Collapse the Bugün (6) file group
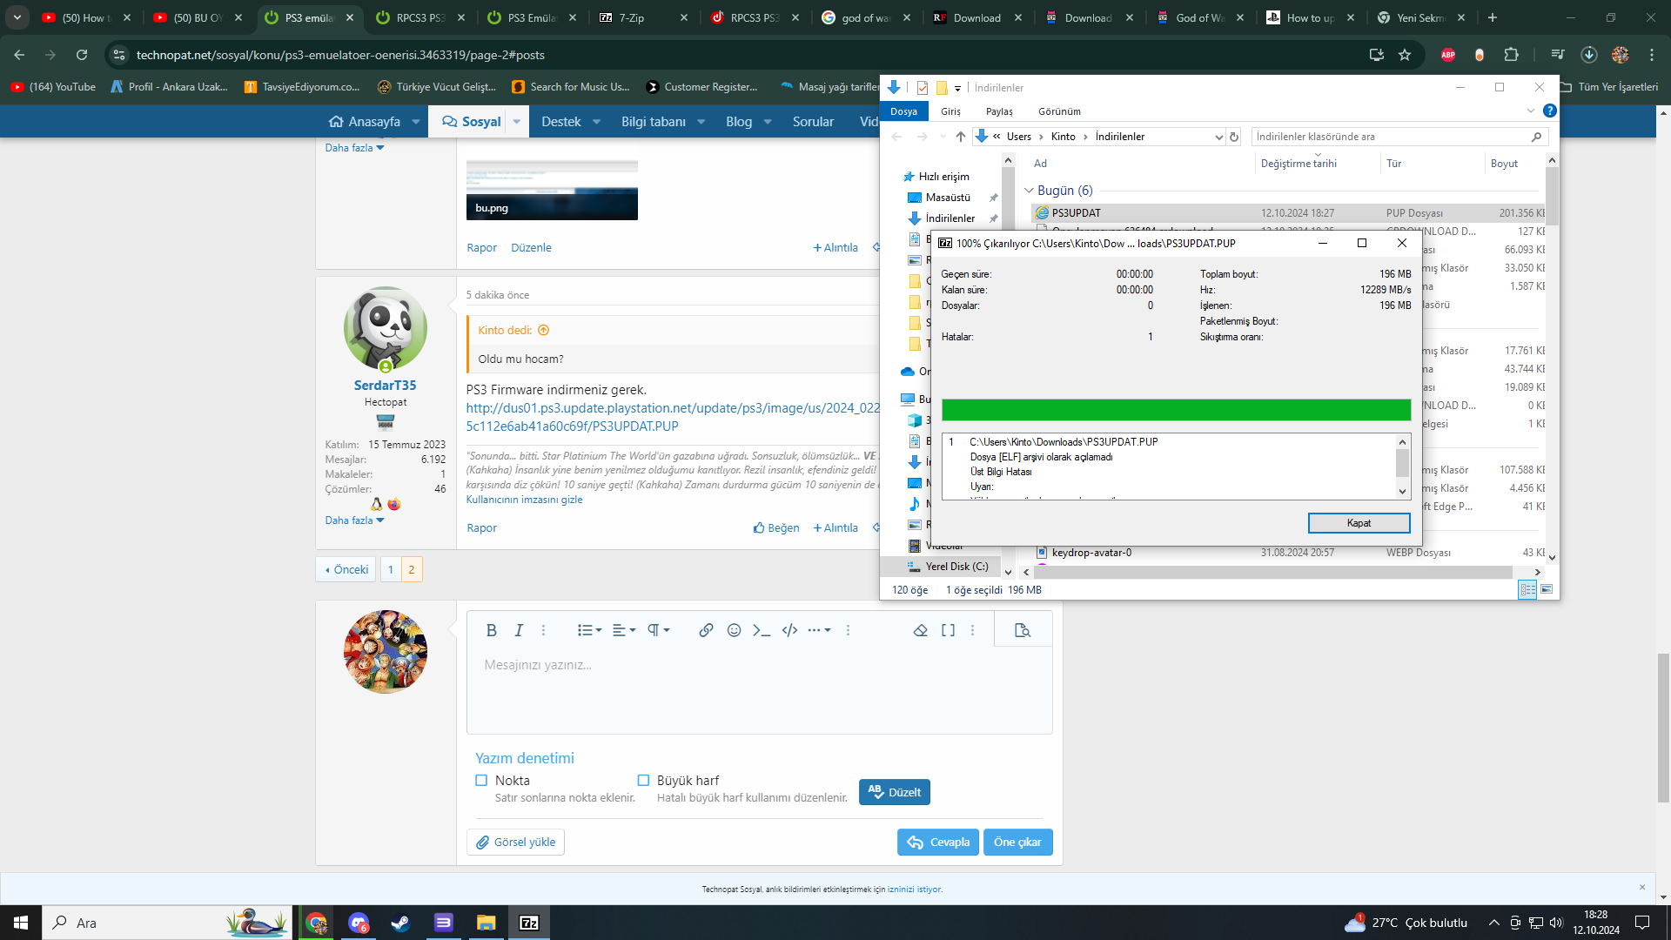Viewport: 1671px width, 940px height. click(x=1029, y=191)
